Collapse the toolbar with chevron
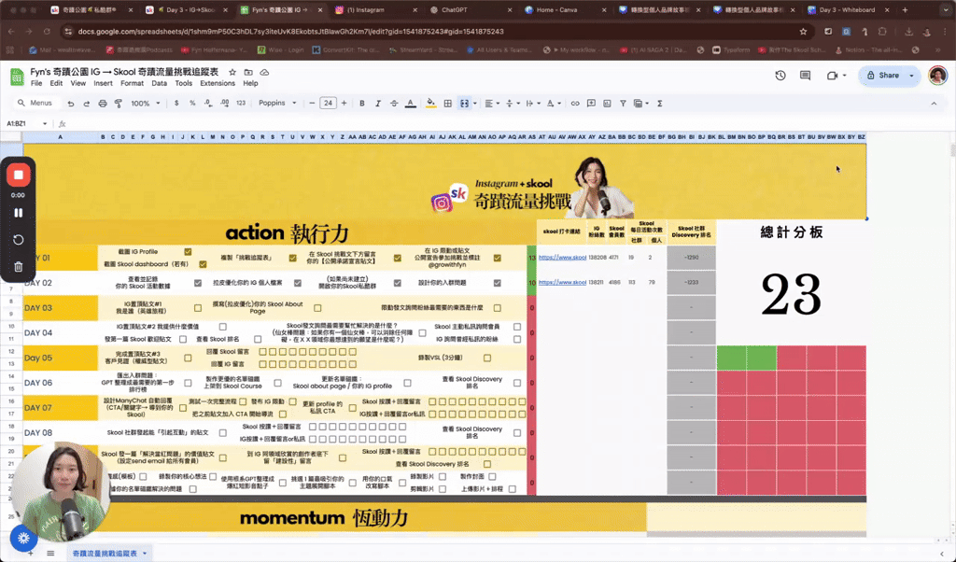This screenshot has width=956, height=562. pyautogui.click(x=934, y=104)
